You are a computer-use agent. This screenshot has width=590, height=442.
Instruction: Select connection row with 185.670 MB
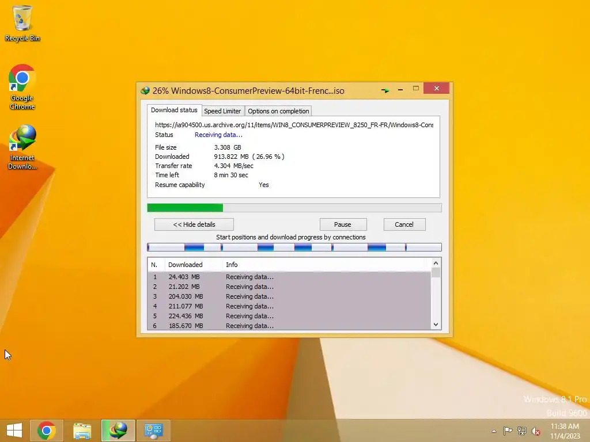pos(289,326)
